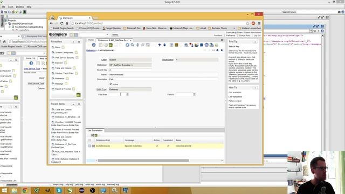Click the Windows Start button
The height and width of the screenshot is (194, 345).
pos(4,190)
